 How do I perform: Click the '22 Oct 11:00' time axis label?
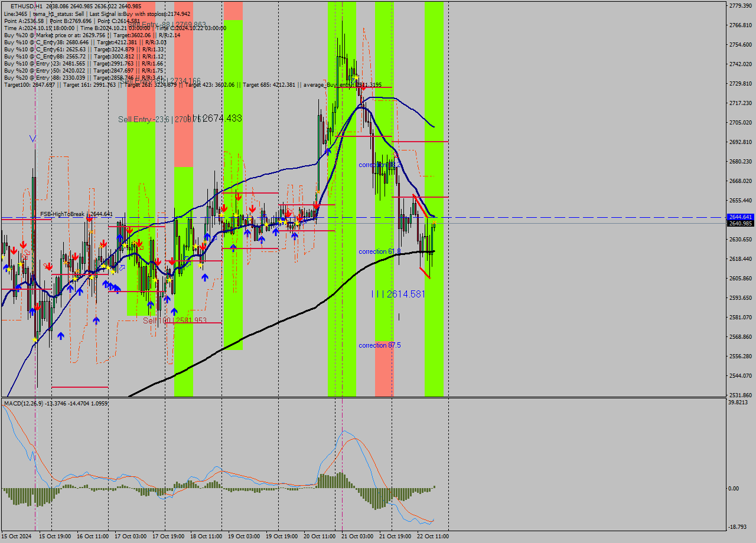tap(433, 537)
